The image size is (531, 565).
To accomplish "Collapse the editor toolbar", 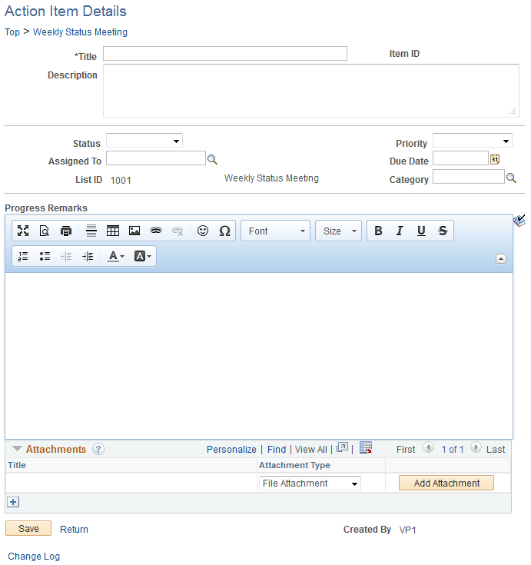I will coord(501,259).
